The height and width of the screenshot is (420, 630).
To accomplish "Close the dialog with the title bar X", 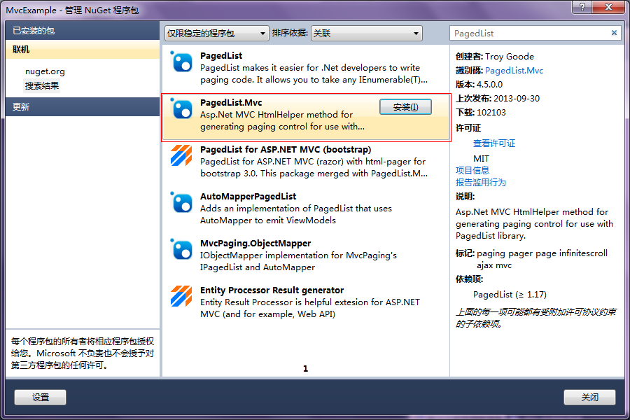I will (608, 6).
